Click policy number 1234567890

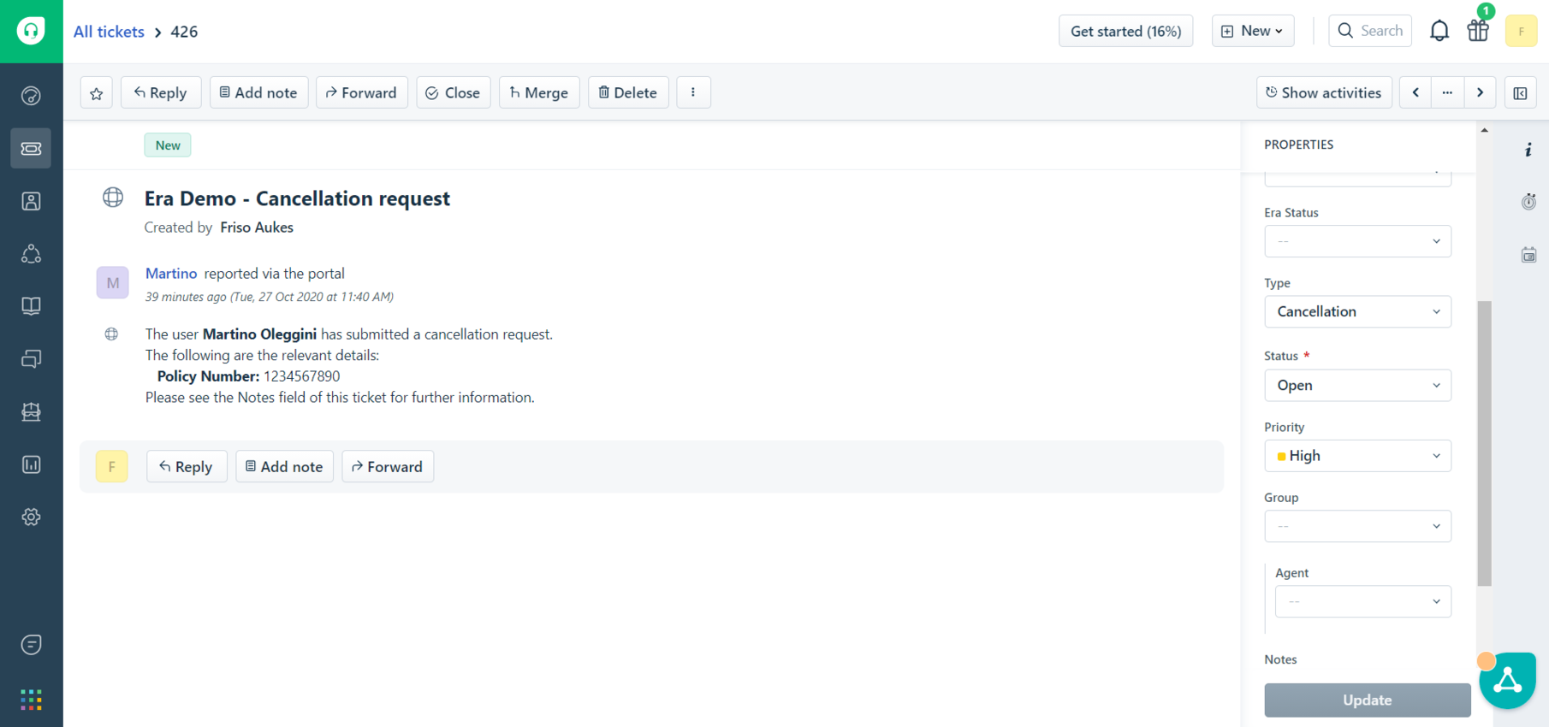pos(302,376)
